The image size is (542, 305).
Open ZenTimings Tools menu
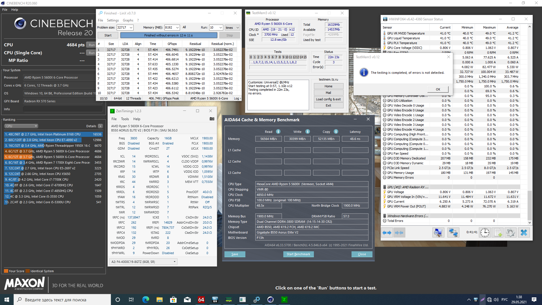tap(125, 119)
